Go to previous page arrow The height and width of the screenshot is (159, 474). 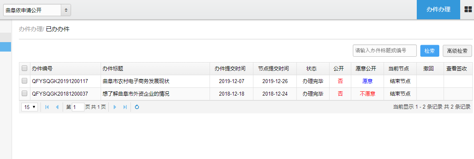pyautogui.click(x=57, y=107)
